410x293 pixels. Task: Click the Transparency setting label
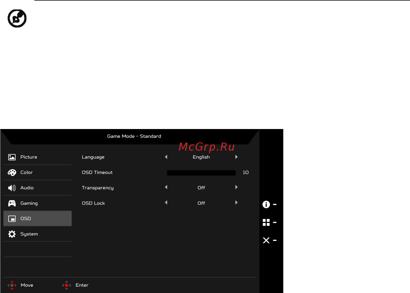coord(98,188)
